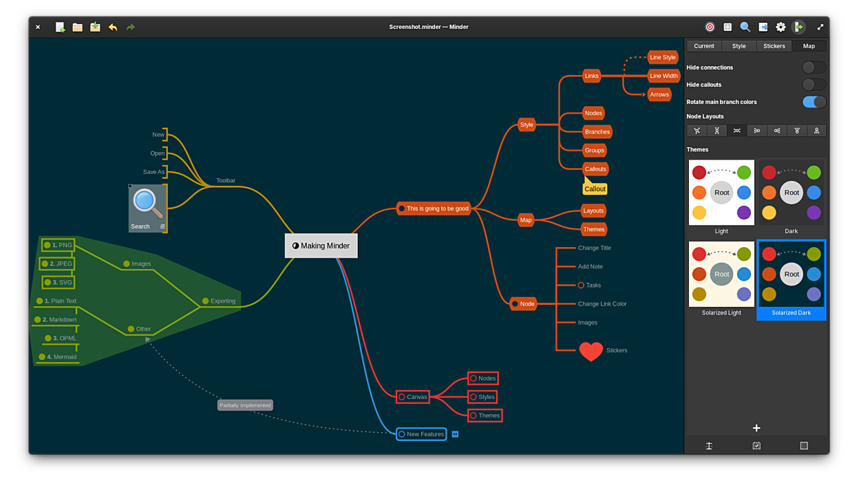Select the Making Minder root node

coord(321,246)
